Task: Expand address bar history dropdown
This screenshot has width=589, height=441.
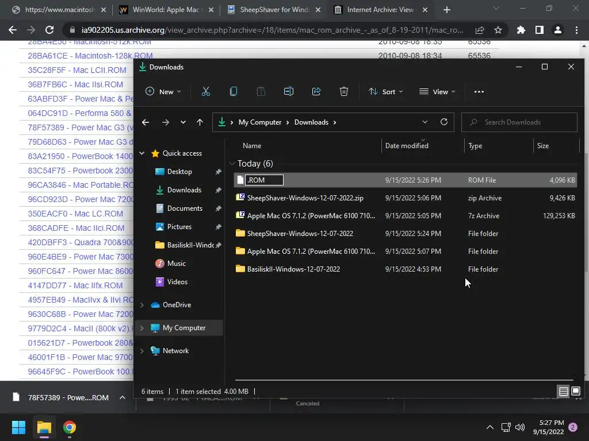Action: pyautogui.click(x=425, y=122)
